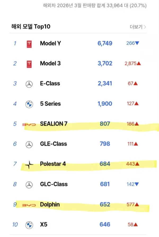Click the BMW logo beside X5
The width and height of the screenshot is (159, 237).
pyautogui.click(x=29, y=225)
